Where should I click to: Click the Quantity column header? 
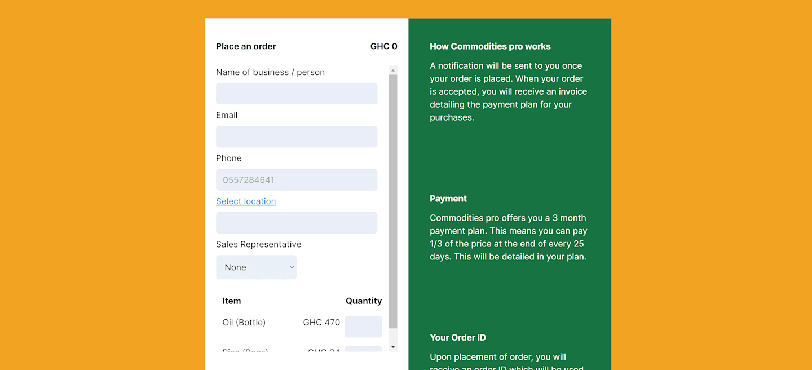[364, 301]
